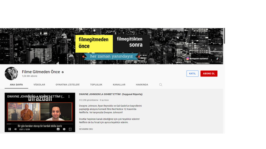Mute the video using the speaker icon
This screenshot has height=149, width=266.
click(x=15, y=129)
